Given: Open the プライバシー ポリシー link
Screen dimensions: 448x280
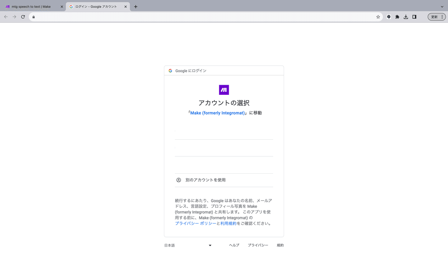Looking at the screenshot, I should [x=196, y=223].
